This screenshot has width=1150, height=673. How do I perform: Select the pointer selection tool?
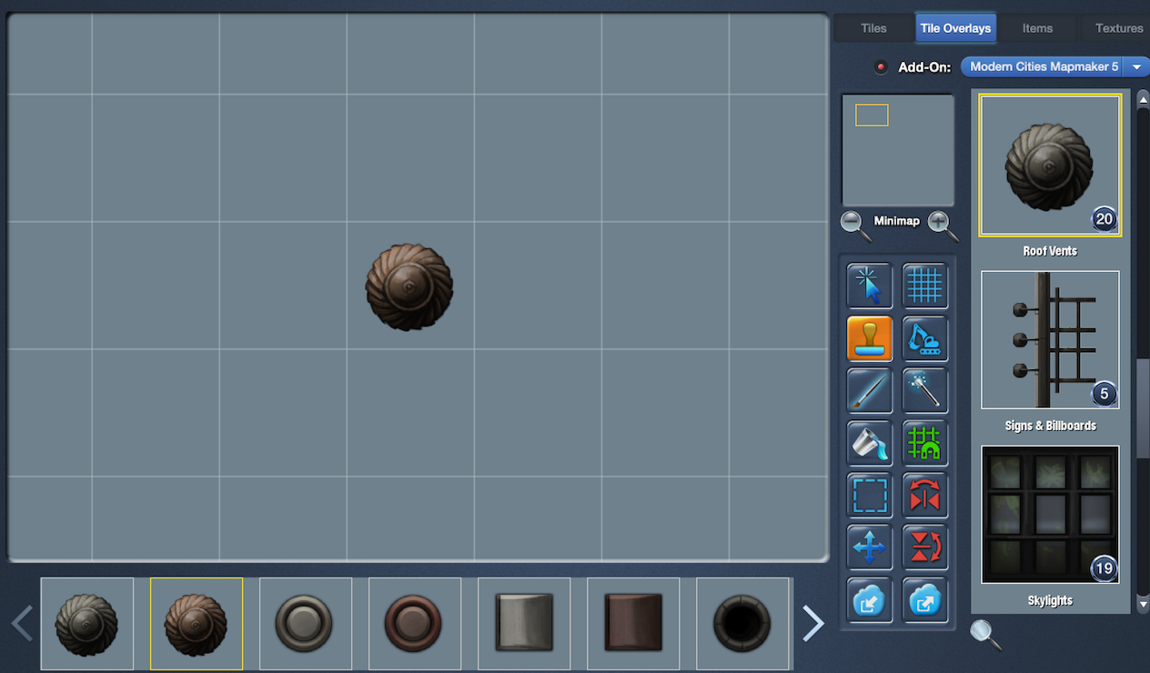coord(869,286)
